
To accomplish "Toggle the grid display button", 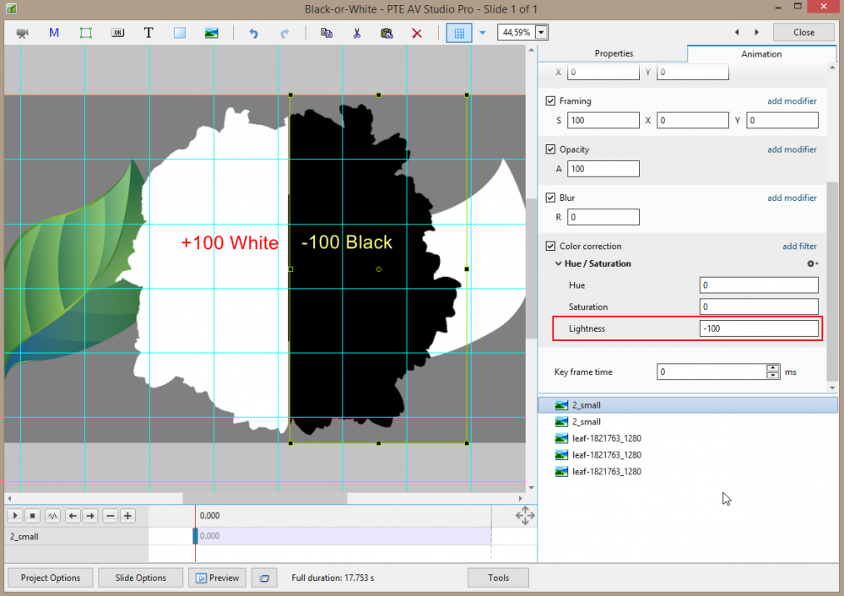I will point(459,33).
